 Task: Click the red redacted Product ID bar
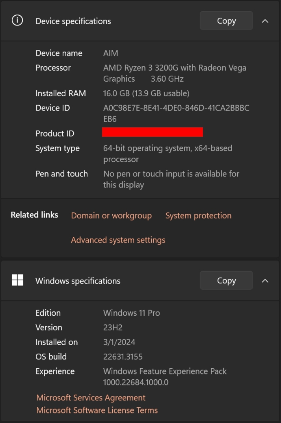[153, 132]
